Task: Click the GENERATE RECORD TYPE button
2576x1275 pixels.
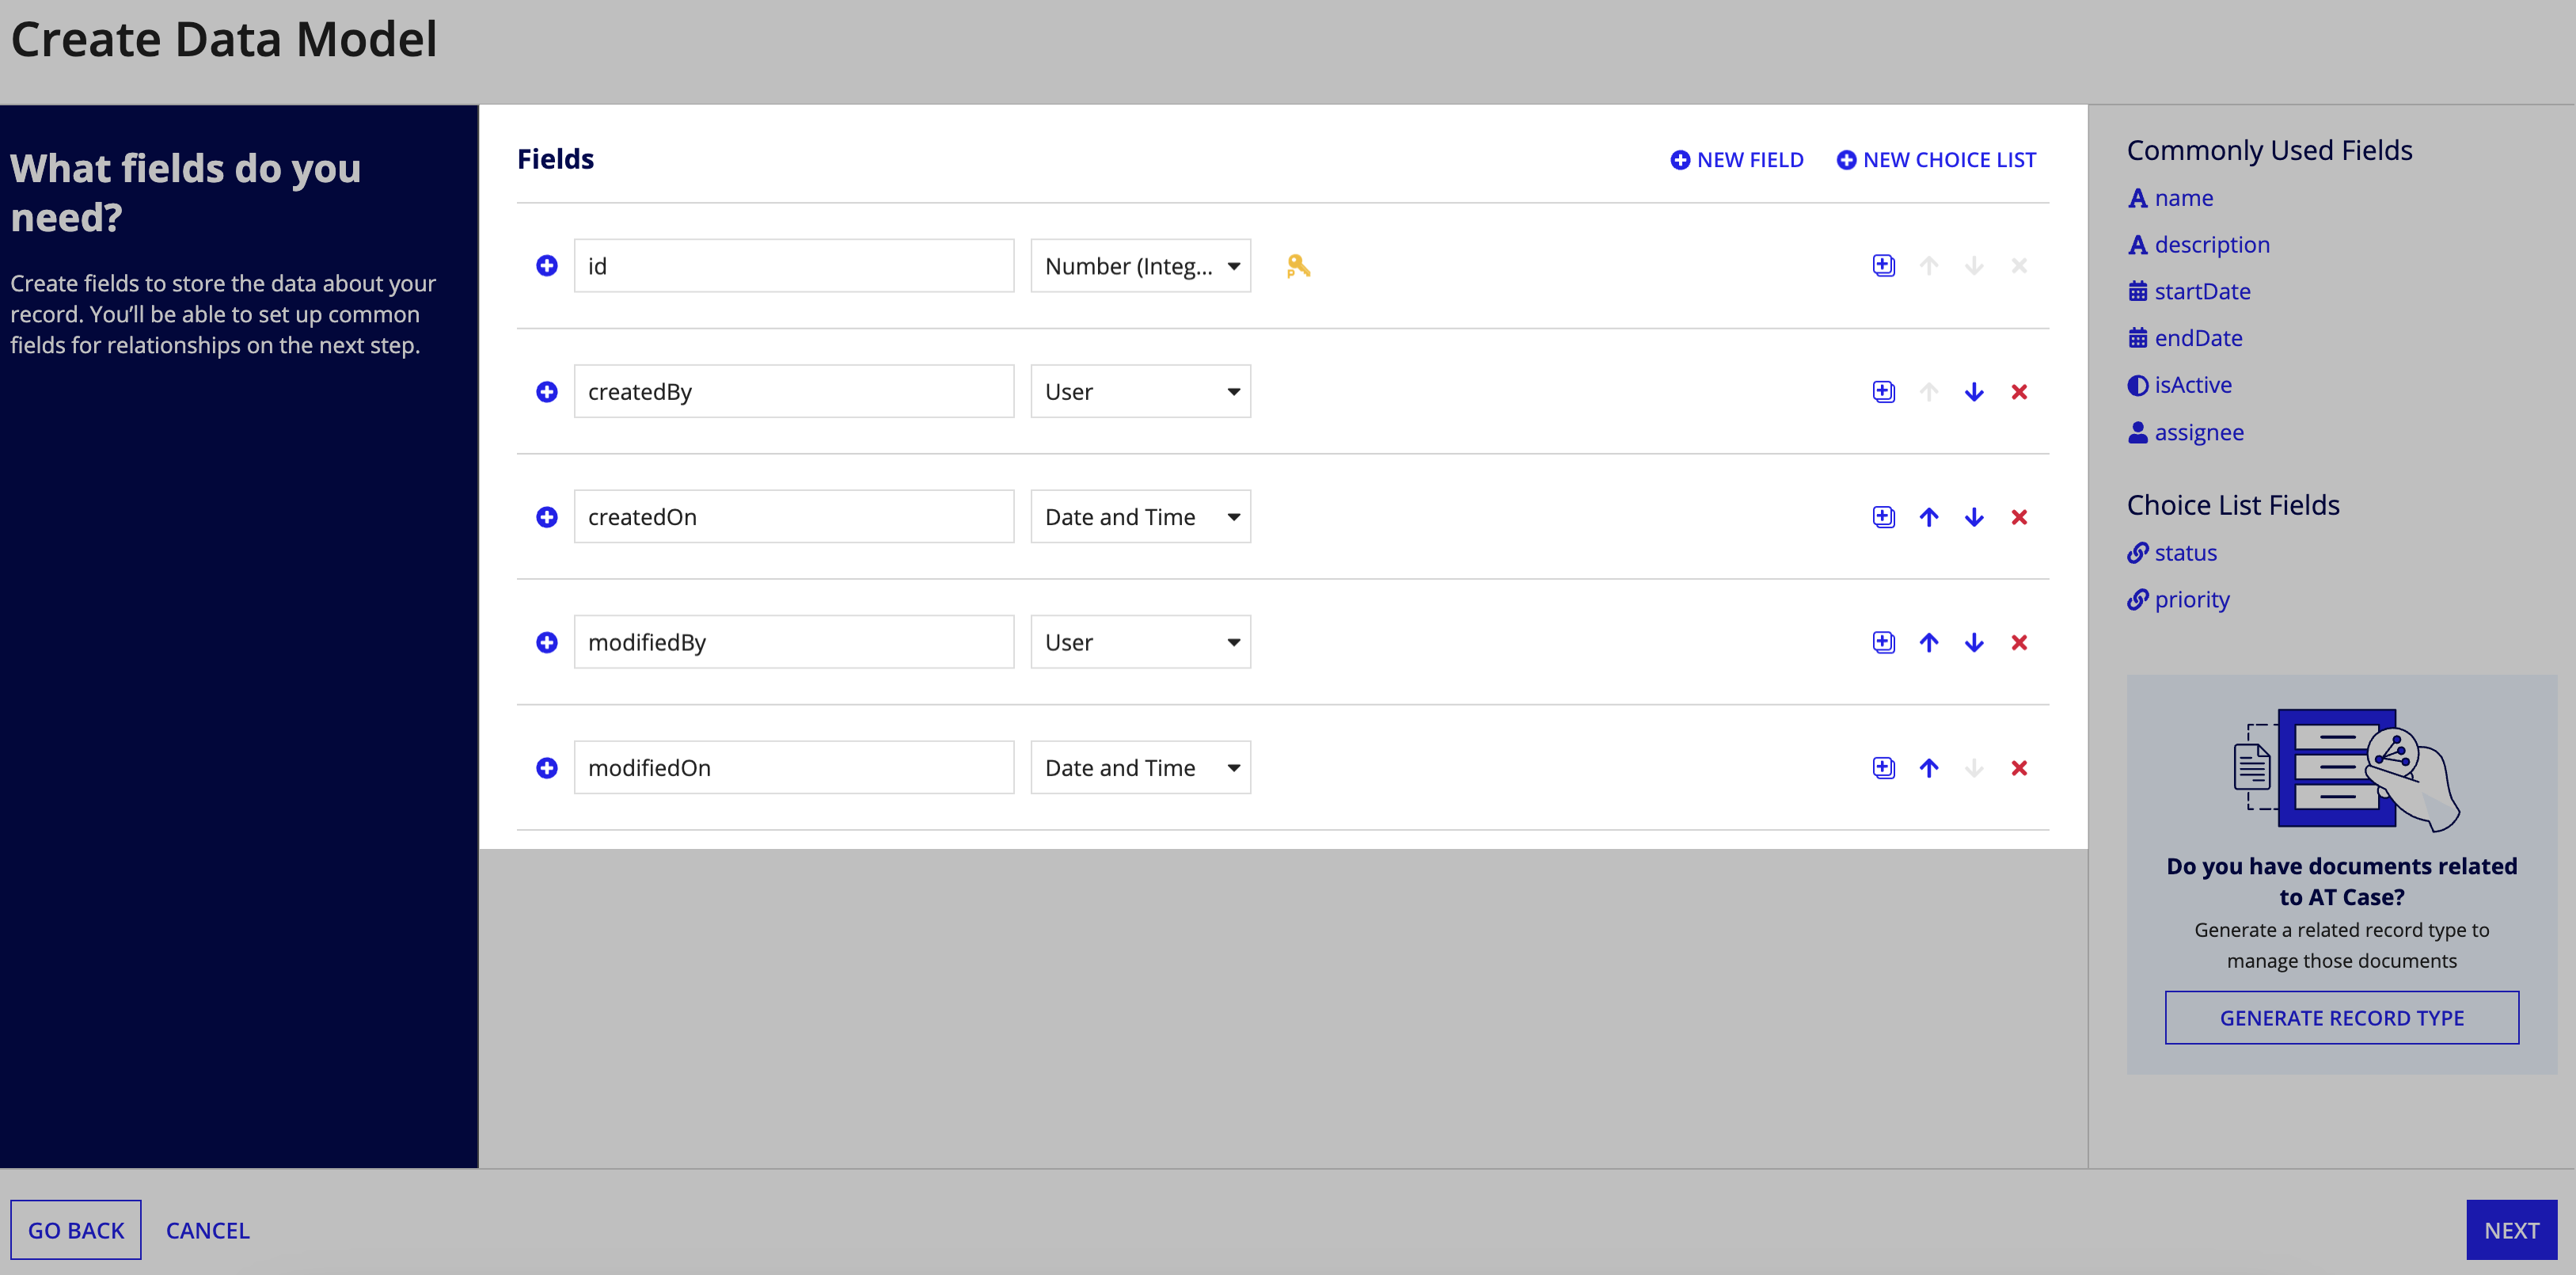Action: [x=2341, y=1018]
